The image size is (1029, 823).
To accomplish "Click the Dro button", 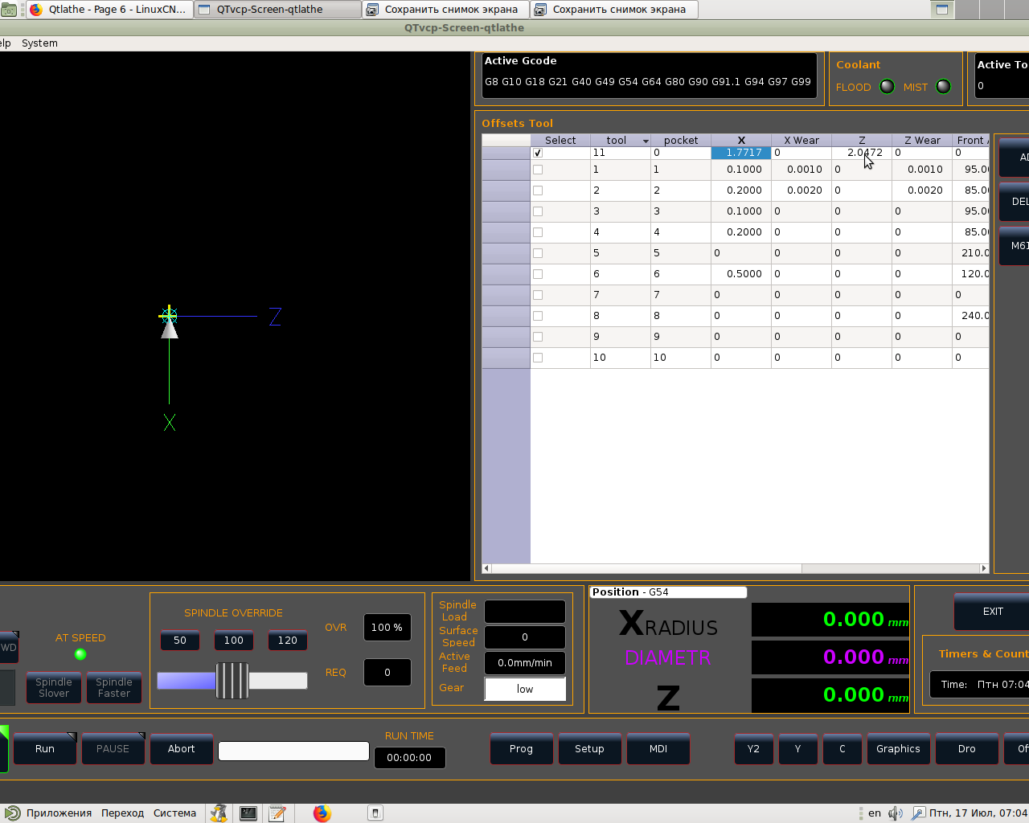I will coord(967,749).
